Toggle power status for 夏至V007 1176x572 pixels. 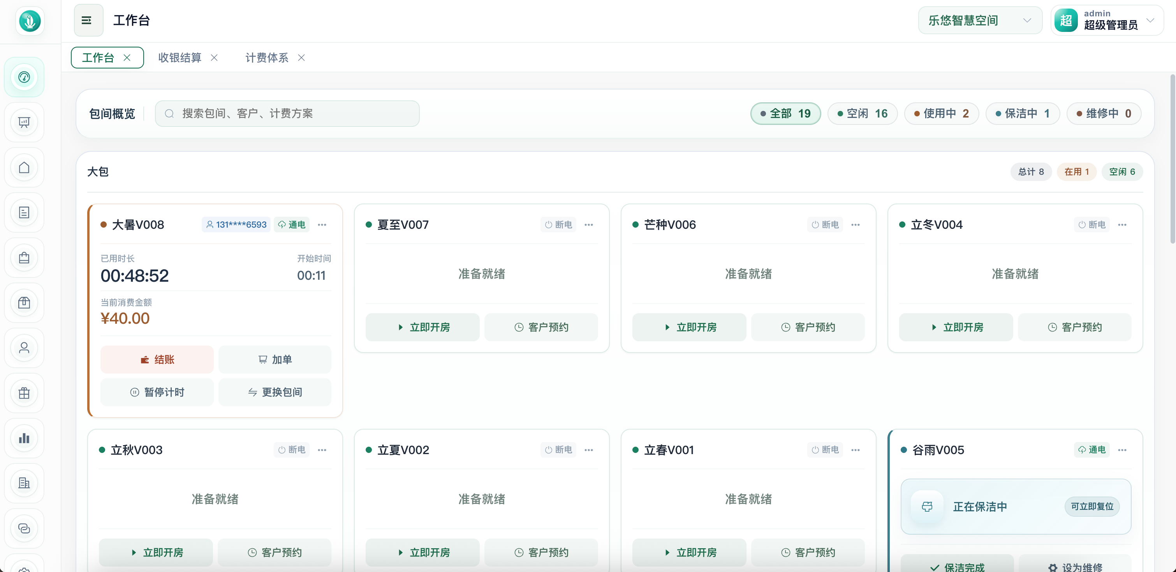click(x=558, y=225)
